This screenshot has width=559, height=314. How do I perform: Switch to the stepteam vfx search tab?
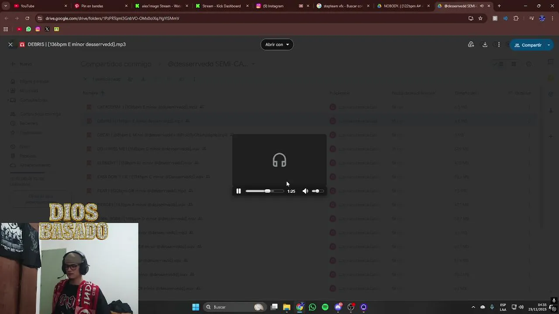click(x=343, y=6)
